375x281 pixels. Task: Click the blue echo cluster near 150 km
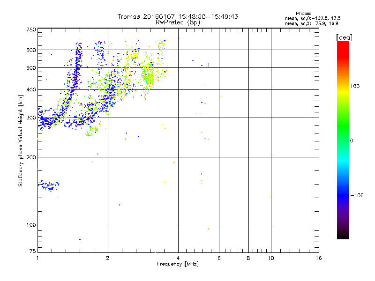[x=49, y=186]
